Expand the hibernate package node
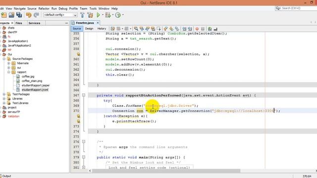The width and height of the screenshot is (317, 178). 9,63
